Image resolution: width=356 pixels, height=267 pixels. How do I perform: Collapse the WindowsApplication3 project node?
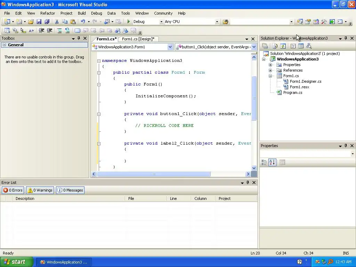tap(264, 59)
